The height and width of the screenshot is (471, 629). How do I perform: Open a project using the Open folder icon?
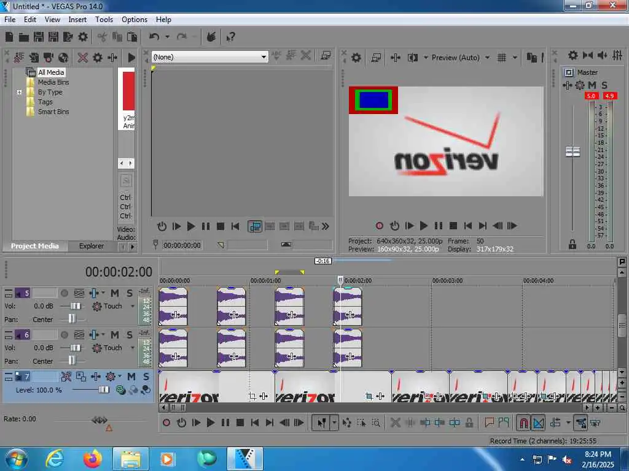(x=24, y=37)
